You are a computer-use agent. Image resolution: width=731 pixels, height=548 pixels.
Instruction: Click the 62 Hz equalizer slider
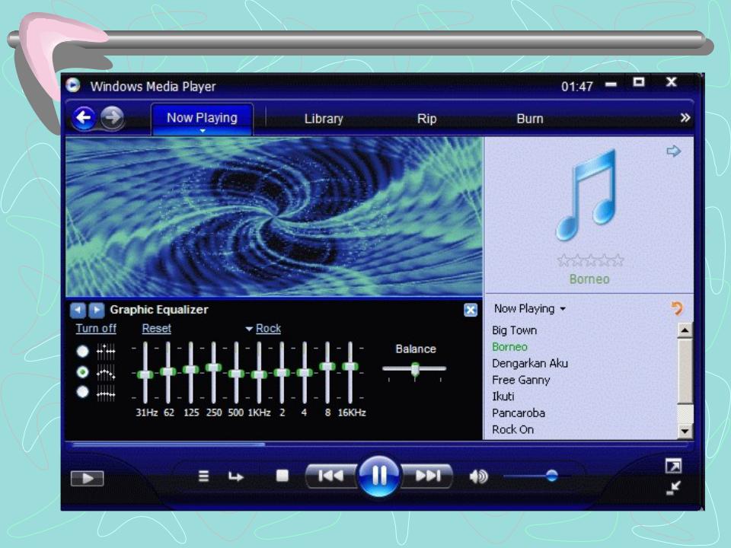(168, 371)
